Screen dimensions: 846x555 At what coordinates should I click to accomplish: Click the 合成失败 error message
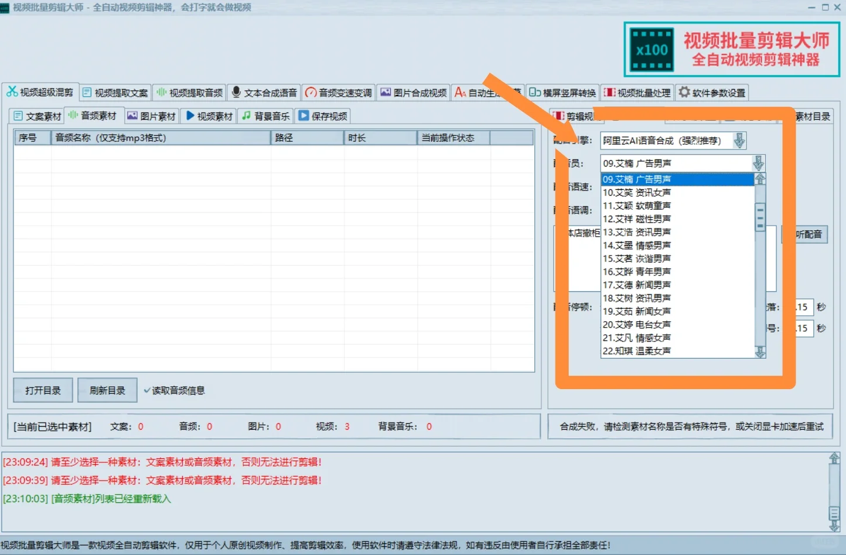(691, 427)
